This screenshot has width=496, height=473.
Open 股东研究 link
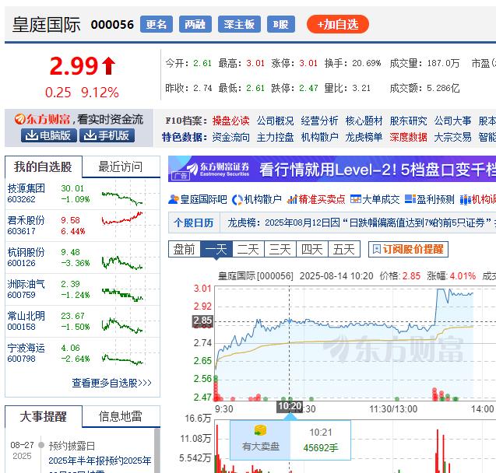pyautogui.click(x=408, y=121)
